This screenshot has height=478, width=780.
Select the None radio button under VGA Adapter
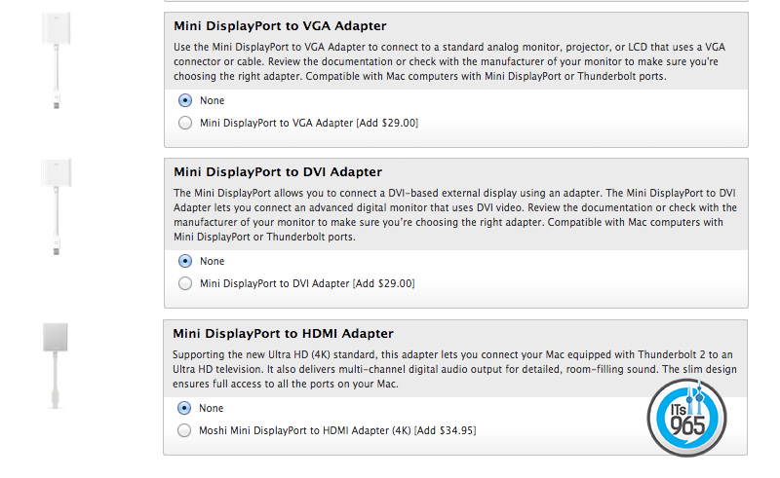click(185, 100)
